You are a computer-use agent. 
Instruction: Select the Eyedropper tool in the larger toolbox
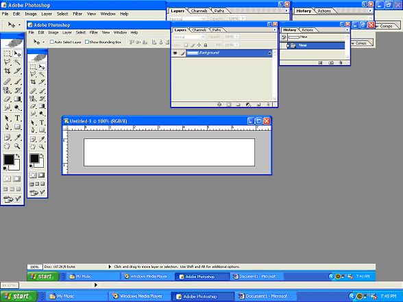pos(17,137)
